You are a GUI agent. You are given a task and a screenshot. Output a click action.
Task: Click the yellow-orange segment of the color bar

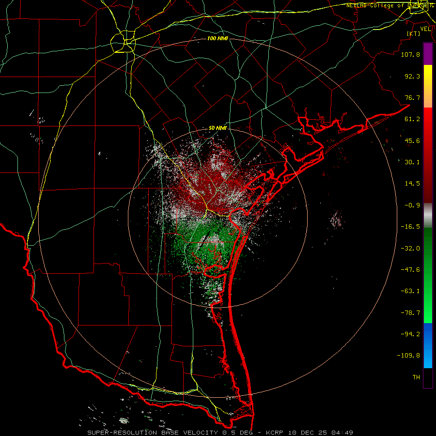(428, 86)
